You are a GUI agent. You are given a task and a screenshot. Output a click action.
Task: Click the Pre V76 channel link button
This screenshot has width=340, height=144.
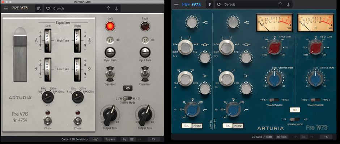pos(128,88)
